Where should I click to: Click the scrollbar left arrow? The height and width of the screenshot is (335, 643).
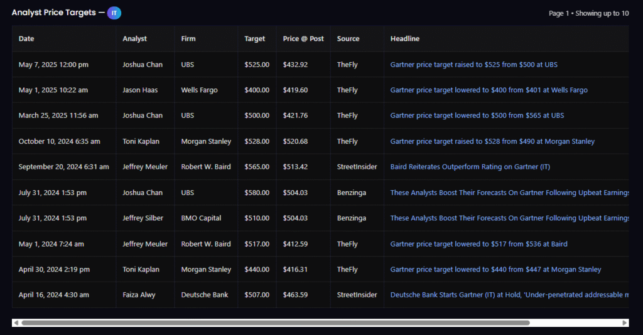coord(16,322)
